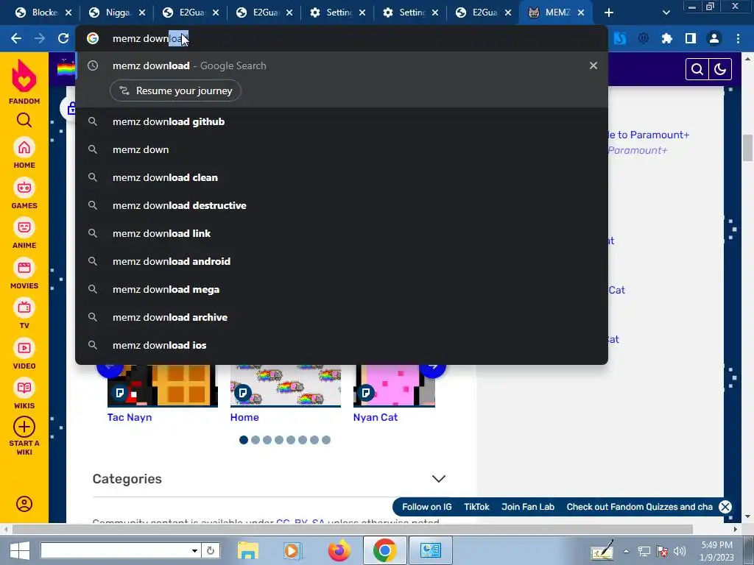Expand the Categories section chevron
The height and width of the screenshot is (565, 754).
coord(439,479)
